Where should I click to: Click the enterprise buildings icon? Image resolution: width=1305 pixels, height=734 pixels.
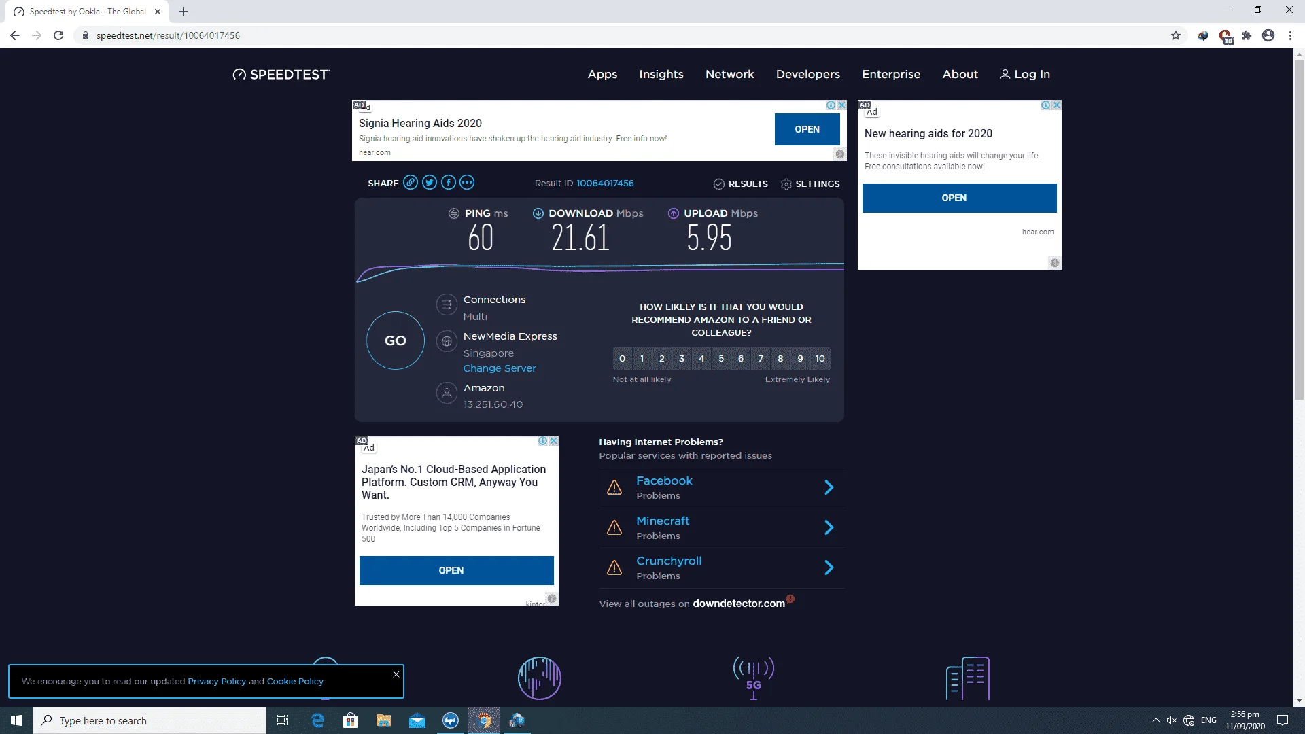pos(968,678)
